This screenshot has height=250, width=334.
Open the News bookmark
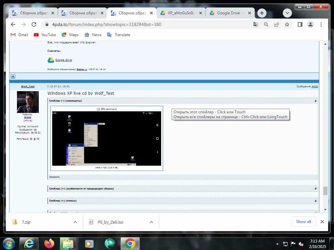coord(93,35)
